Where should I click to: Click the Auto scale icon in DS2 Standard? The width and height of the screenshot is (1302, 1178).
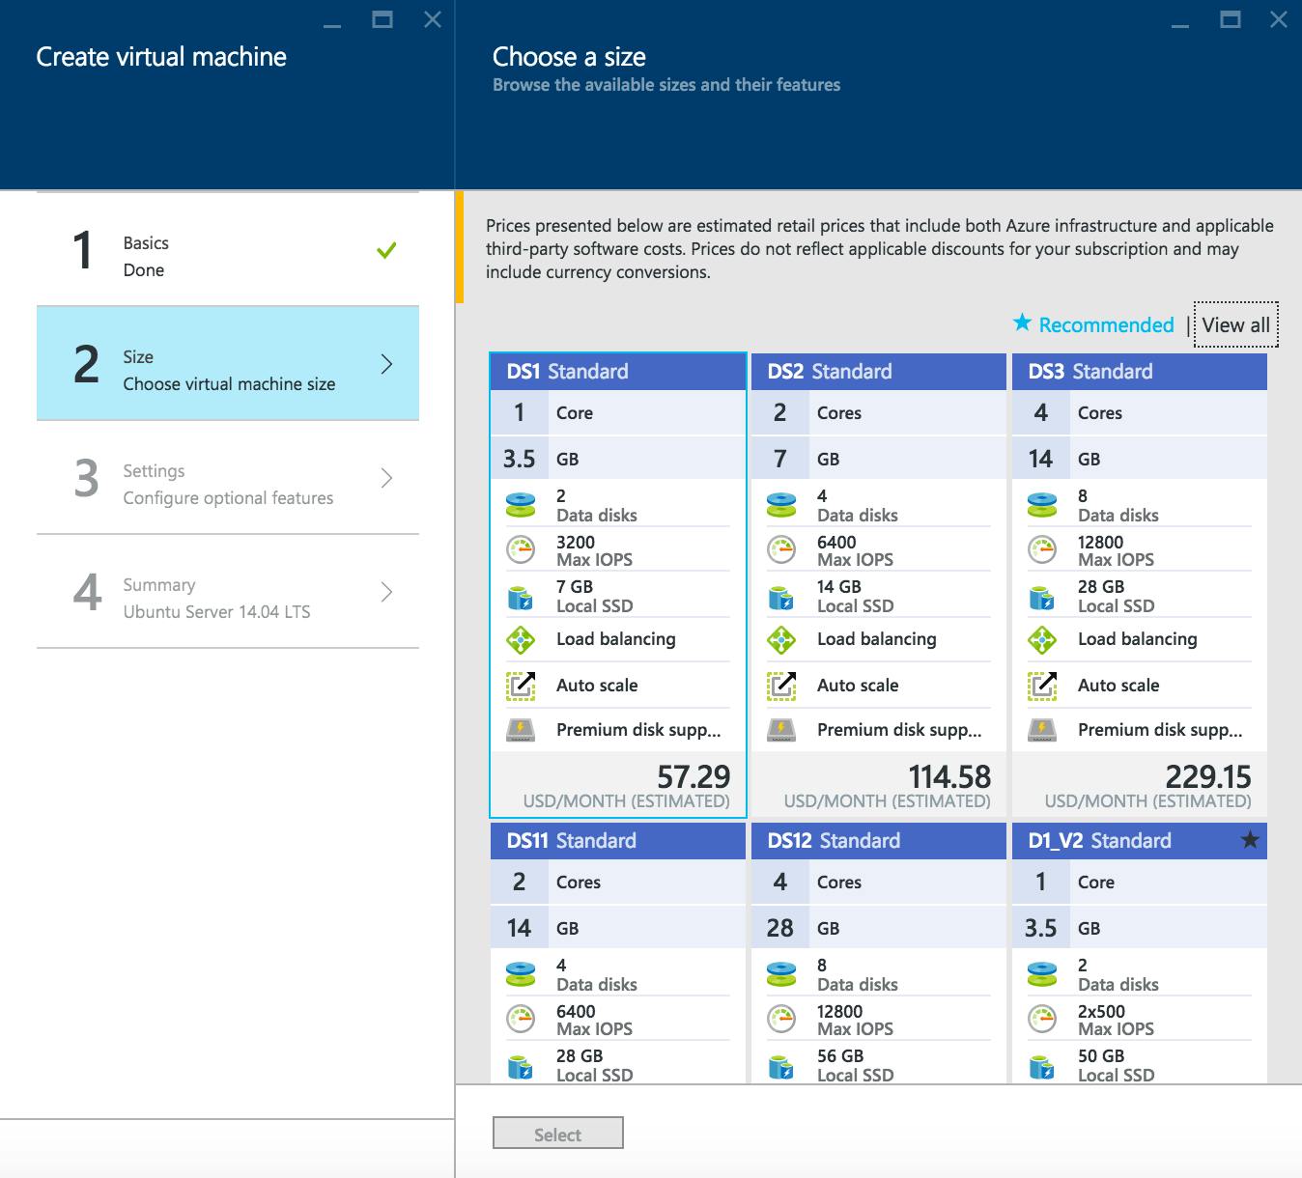[781, 686]
